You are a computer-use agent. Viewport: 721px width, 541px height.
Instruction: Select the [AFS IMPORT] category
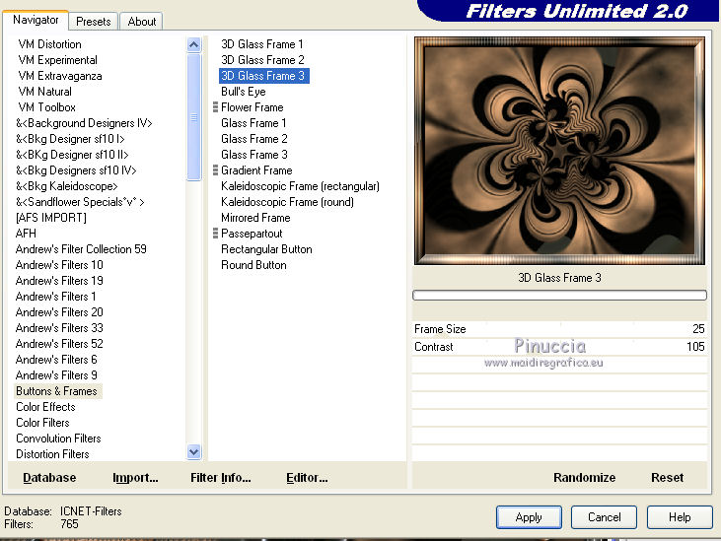point(51,217)
